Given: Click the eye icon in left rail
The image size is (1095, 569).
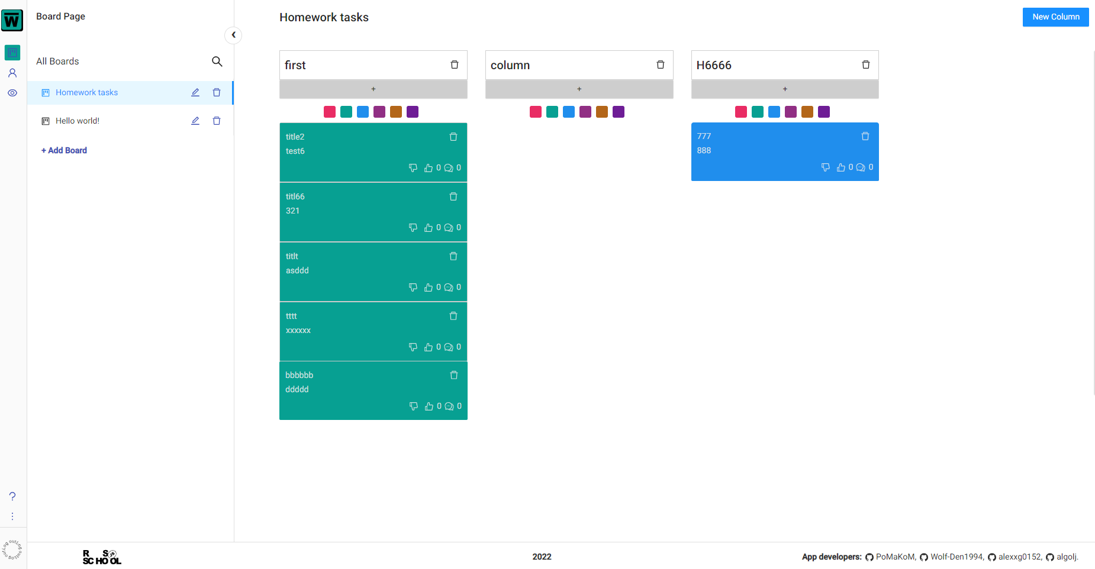Looking at the screenshot, I should click(x=12, y=93).
